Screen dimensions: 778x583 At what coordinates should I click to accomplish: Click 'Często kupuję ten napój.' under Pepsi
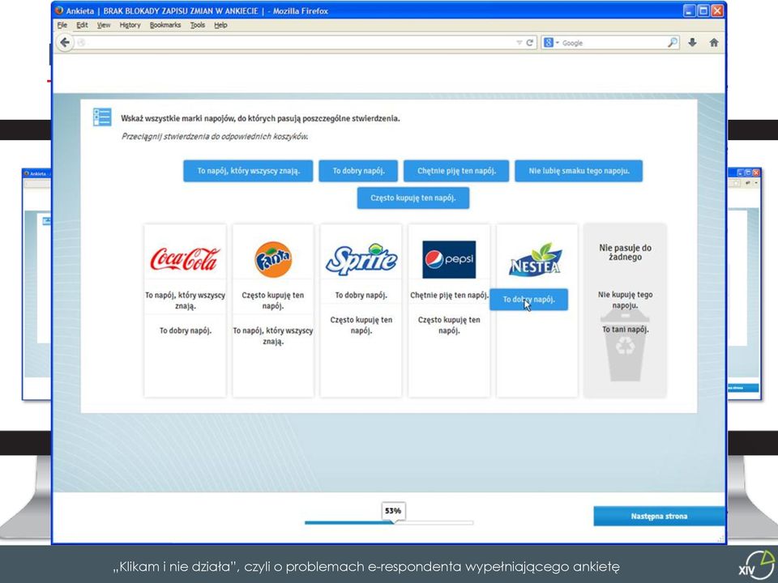(x=449, y=326)
